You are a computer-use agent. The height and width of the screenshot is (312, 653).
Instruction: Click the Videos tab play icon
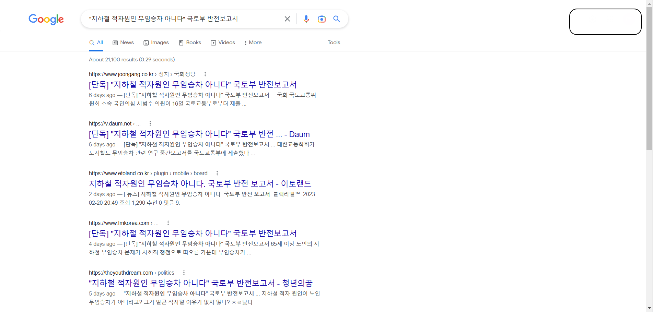click(x=213, y=43)
